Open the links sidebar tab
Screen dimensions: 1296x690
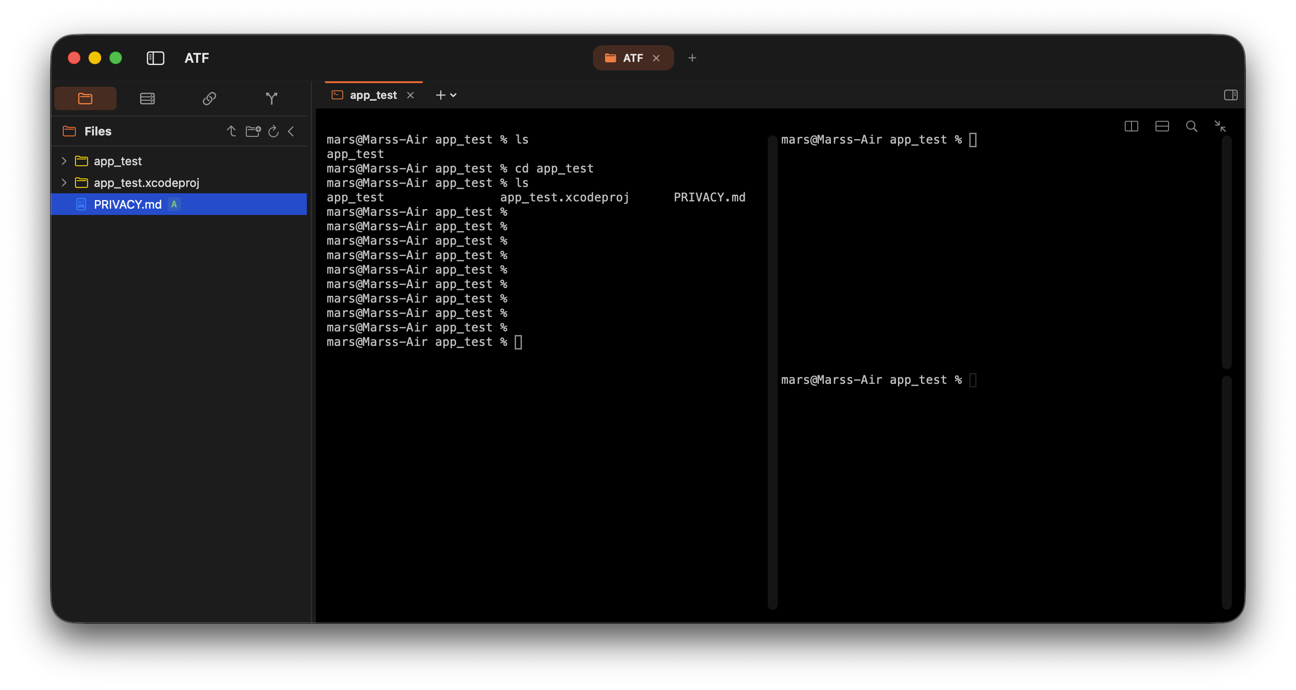click(x=209, y=98)
